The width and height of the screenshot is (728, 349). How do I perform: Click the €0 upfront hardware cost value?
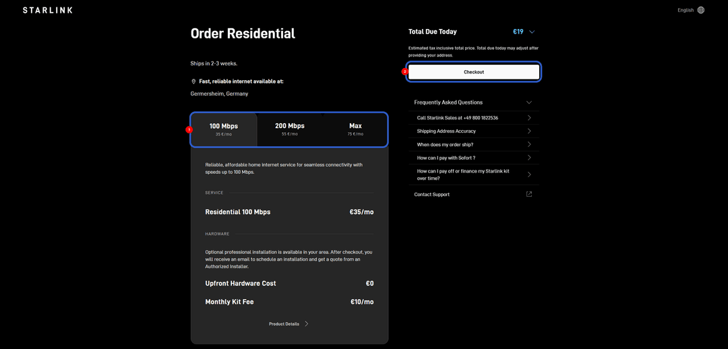pos(369,284)
